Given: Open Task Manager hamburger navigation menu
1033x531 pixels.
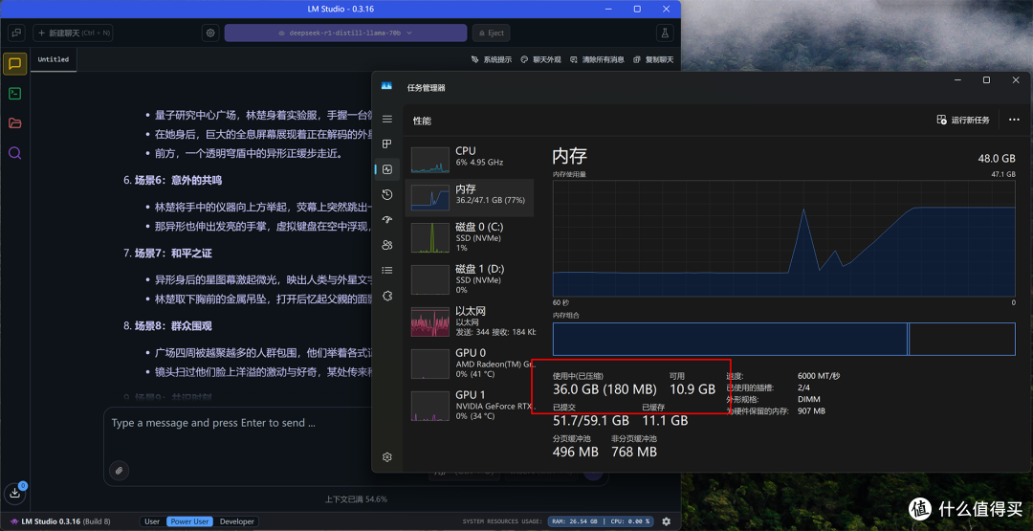Looking at the screenshot, I should (386, 120).
